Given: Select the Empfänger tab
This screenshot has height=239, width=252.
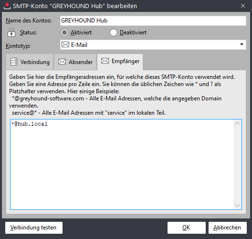Looking at the screenshot, I should [120, 62].
